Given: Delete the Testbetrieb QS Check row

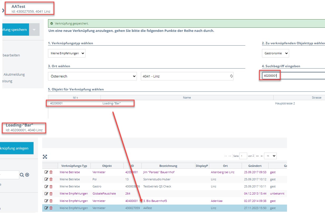Looking at the screenshot, I should (x=51, y=186).
